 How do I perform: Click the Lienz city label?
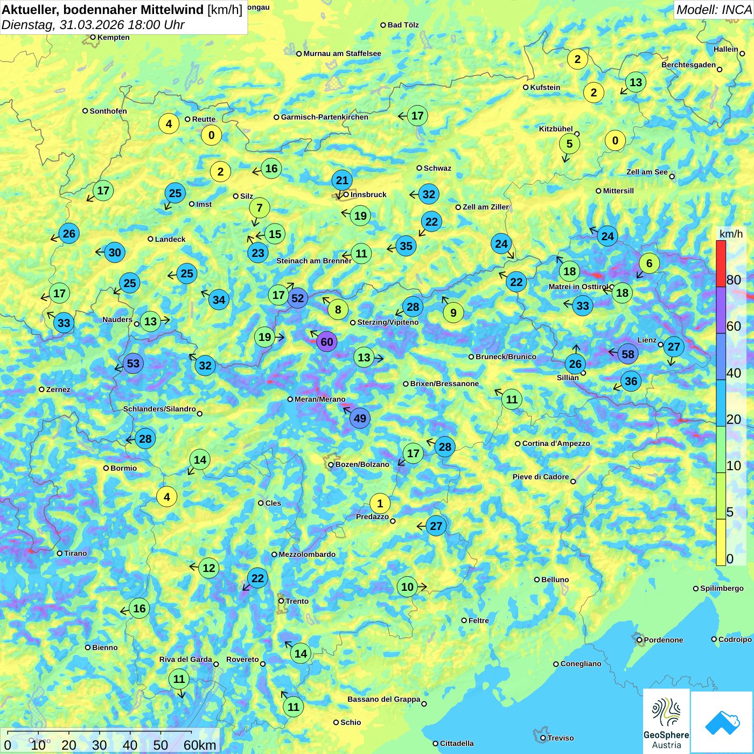(647, 340)
